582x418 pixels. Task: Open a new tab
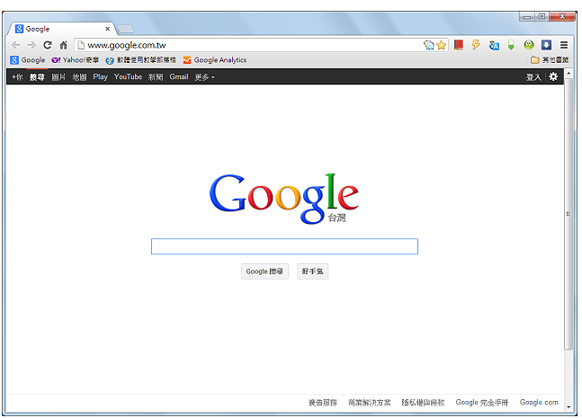click(125, 29)
